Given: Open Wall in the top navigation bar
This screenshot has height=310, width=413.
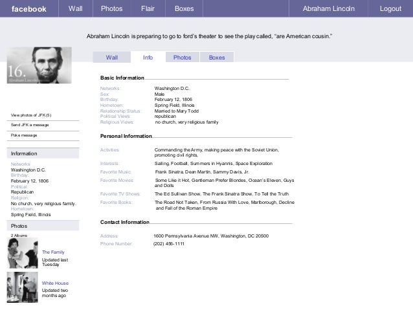Looking at the screenshot, I should pyautogui.click(x=76, y=8).
